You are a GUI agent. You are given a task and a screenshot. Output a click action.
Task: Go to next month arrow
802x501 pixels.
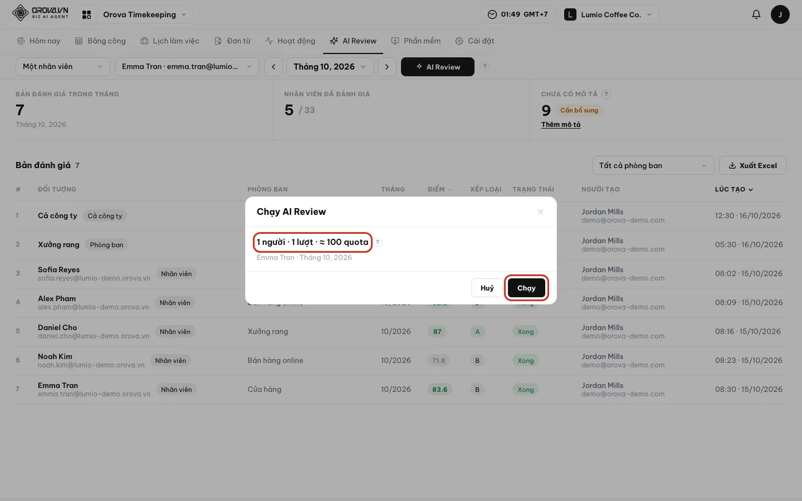pyautogui.click(x=387, y=67)
